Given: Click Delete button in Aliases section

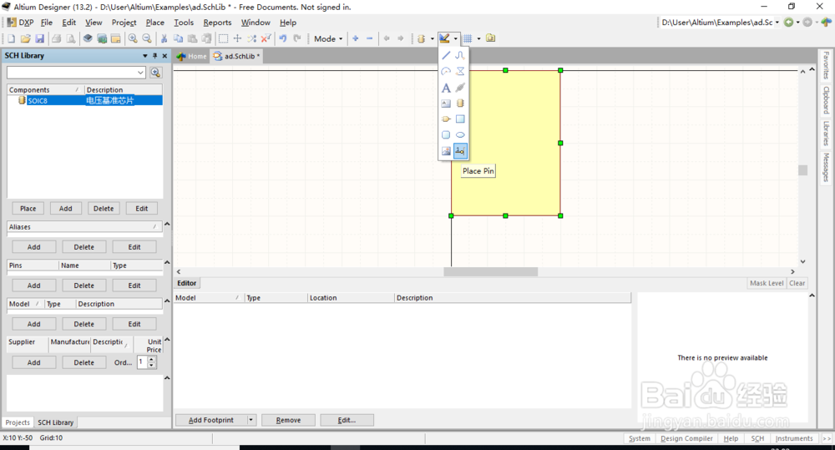Looking at the screenshot, I should 84,247.
